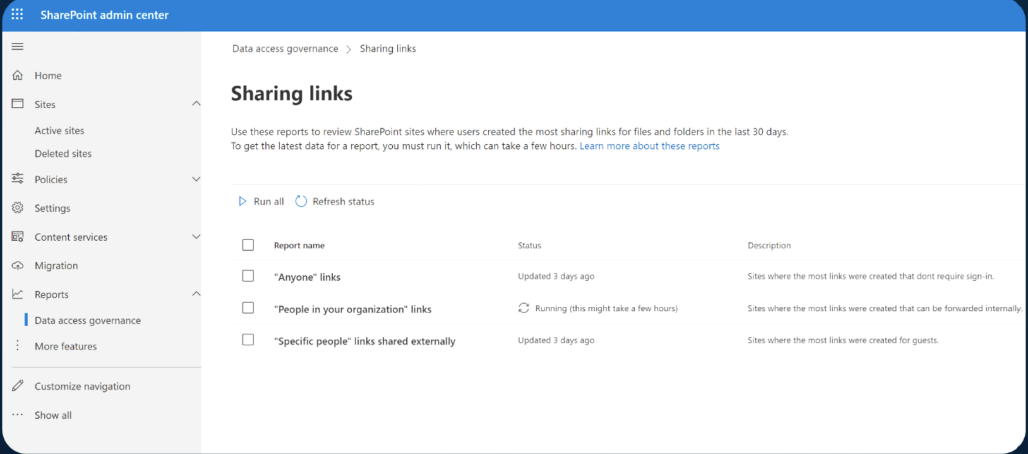
Task: Collapse the Sites section chevron
Action: tap(196, 104)
